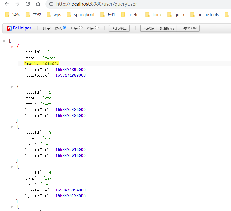231x211 pixels.
Task: Go to browser home page icon
Action: (38, 4)
